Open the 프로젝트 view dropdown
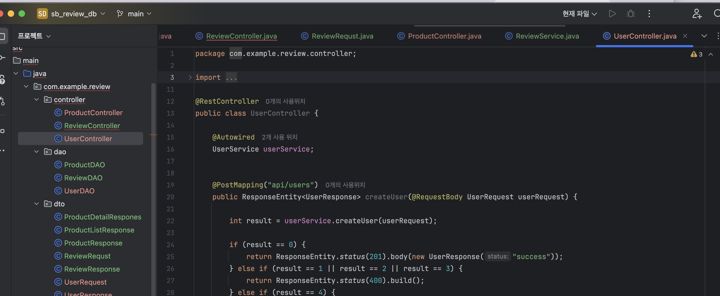 [x=34, y=36]
